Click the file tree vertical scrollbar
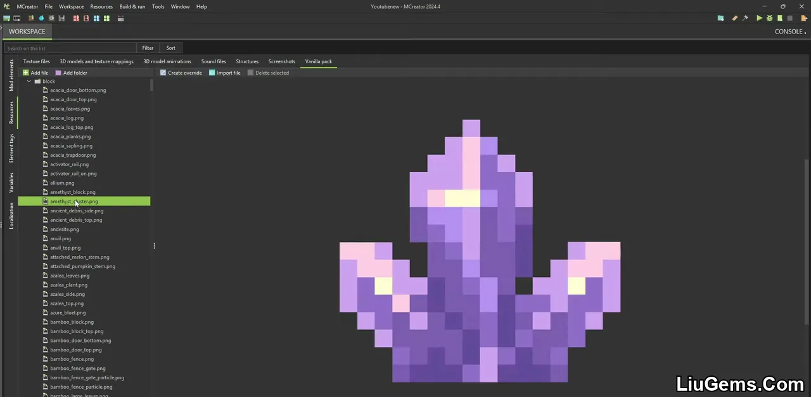The width and height of the screenshot is (811, 397). [x=151, y=85]
